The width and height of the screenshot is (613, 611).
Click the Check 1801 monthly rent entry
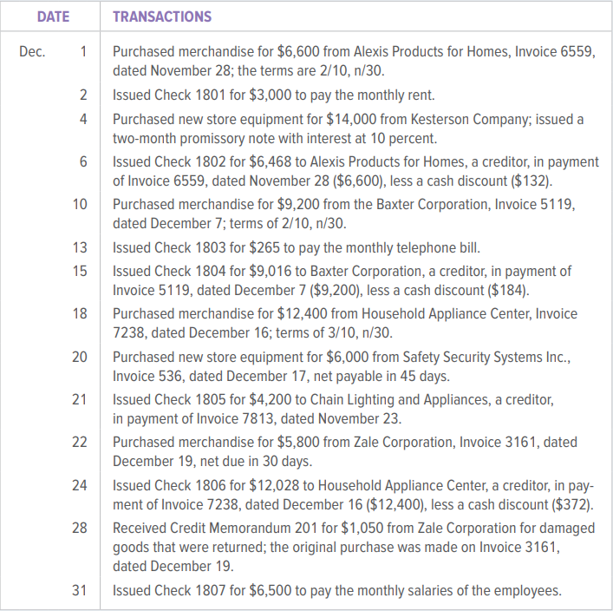click(x=274, y=95)
